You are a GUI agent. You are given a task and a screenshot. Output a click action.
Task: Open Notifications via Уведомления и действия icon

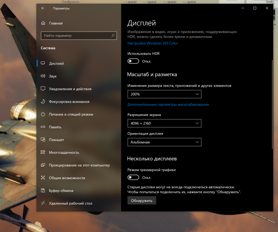43,89
